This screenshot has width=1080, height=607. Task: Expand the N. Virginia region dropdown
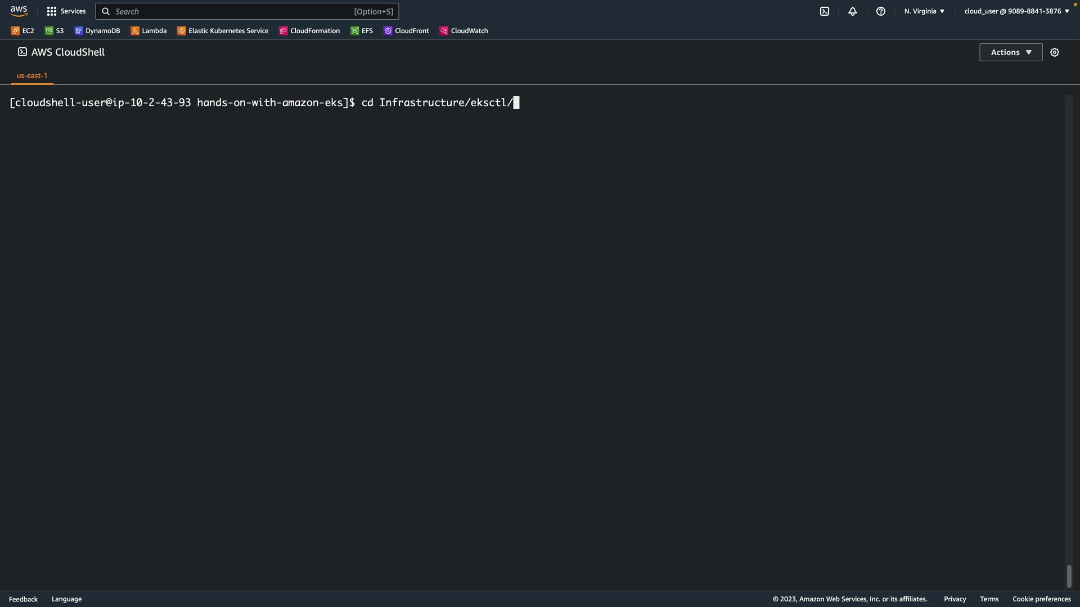coord(924,11)
